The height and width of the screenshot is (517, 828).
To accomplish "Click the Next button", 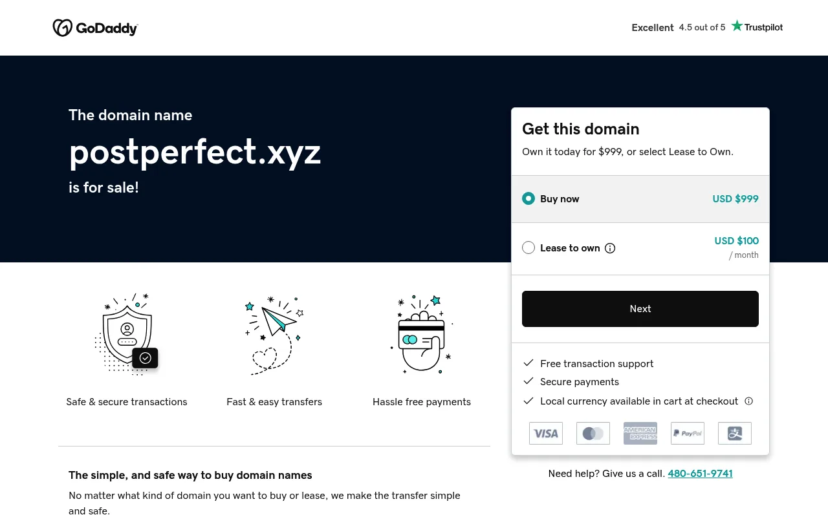I will point(640,309).
